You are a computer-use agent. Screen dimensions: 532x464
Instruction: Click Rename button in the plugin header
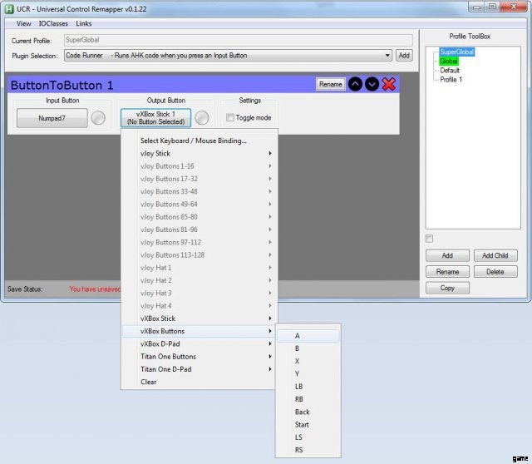click(x=330, y=84)
